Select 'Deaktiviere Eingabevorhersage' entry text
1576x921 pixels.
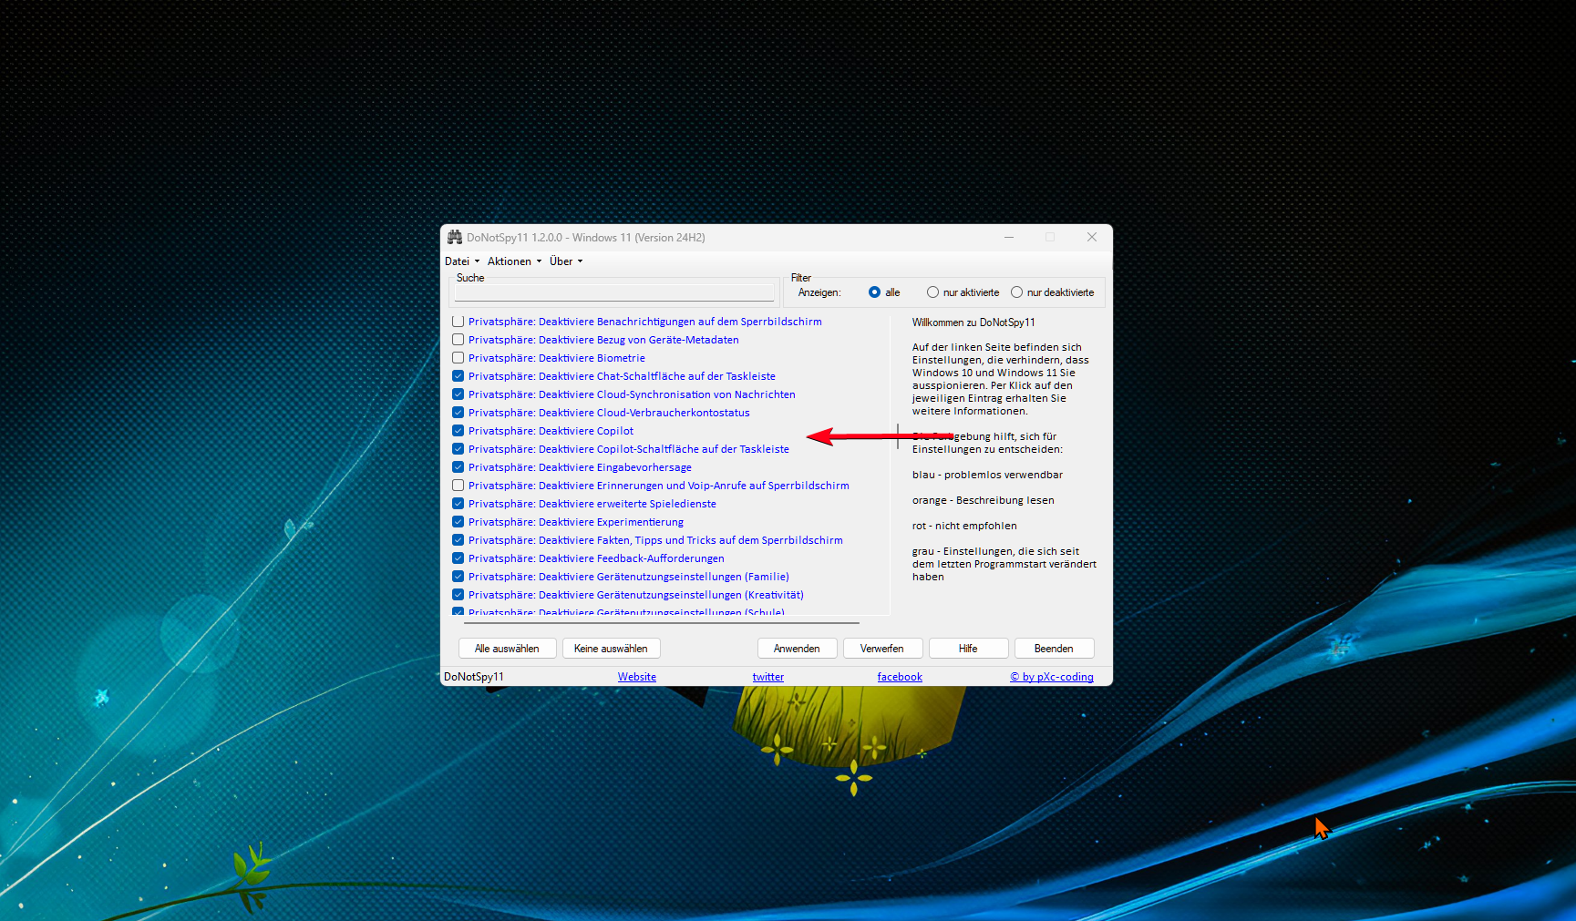click(x=580, y=467)
